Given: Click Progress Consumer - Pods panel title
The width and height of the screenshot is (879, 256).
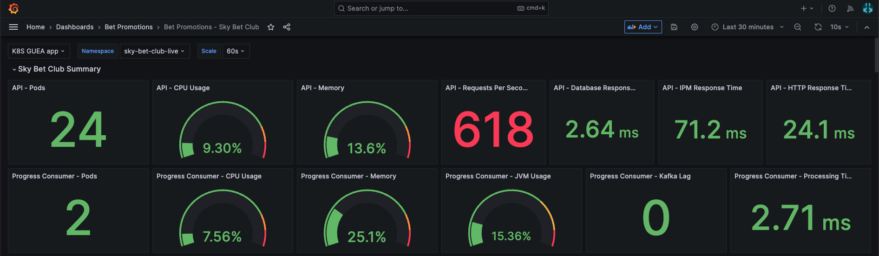Looking at the screenshot, I should tap(54, 176).
